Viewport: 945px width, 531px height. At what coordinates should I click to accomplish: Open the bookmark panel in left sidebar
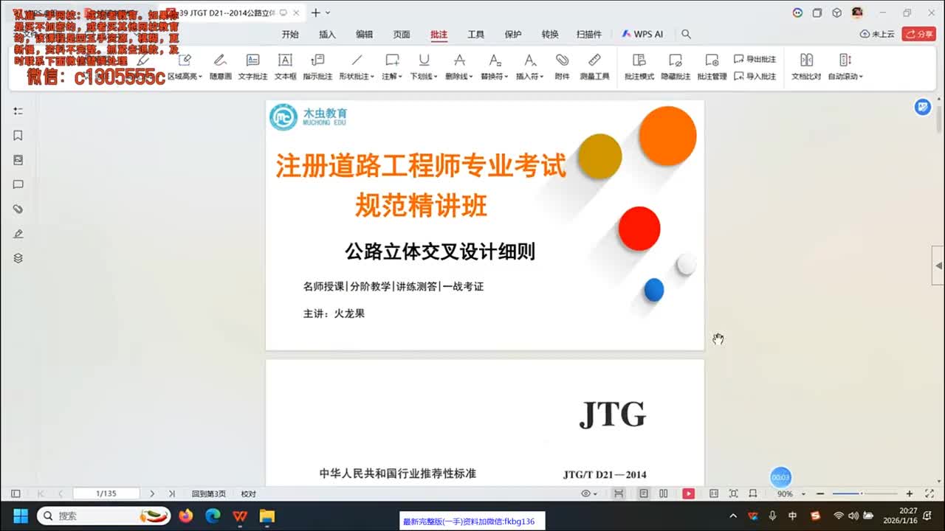(x=18, y=136)
